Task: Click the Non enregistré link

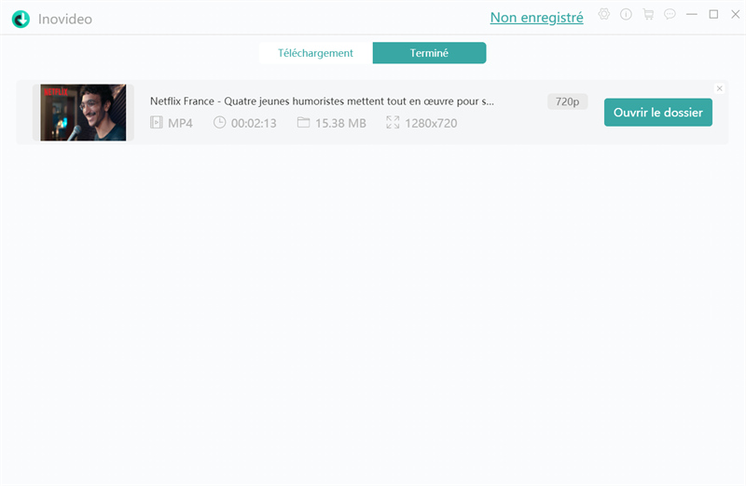Action: 537,18
